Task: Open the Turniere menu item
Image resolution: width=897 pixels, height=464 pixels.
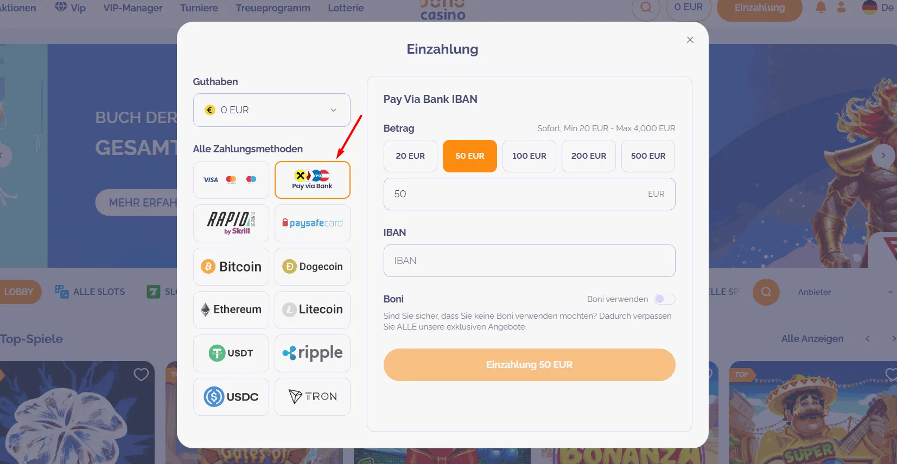Action: point(199,8)
